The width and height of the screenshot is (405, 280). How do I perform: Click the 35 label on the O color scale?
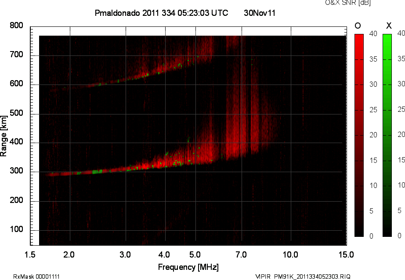[373, 59]
